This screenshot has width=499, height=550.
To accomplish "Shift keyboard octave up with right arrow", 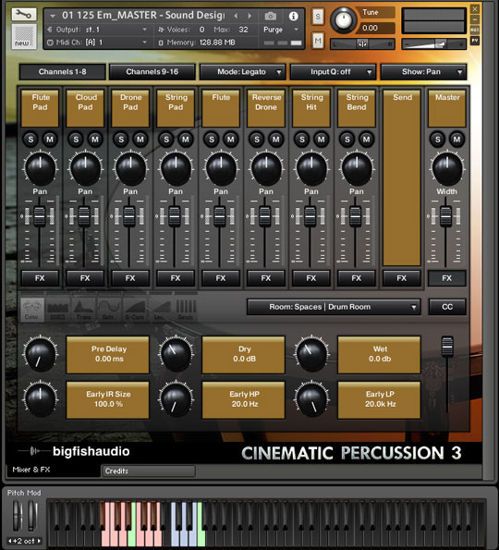I will point(40,541).
